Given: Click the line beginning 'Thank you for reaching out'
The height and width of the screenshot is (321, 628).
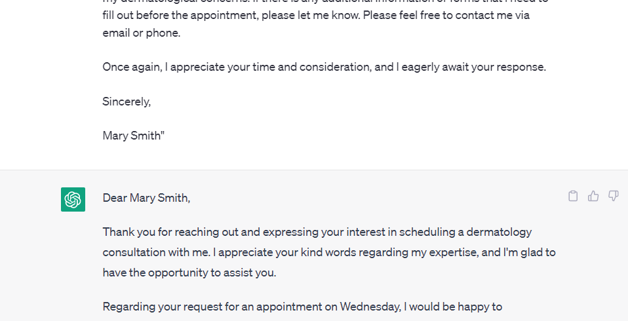Looking at the screenshot, I should [x=317, y=232].
